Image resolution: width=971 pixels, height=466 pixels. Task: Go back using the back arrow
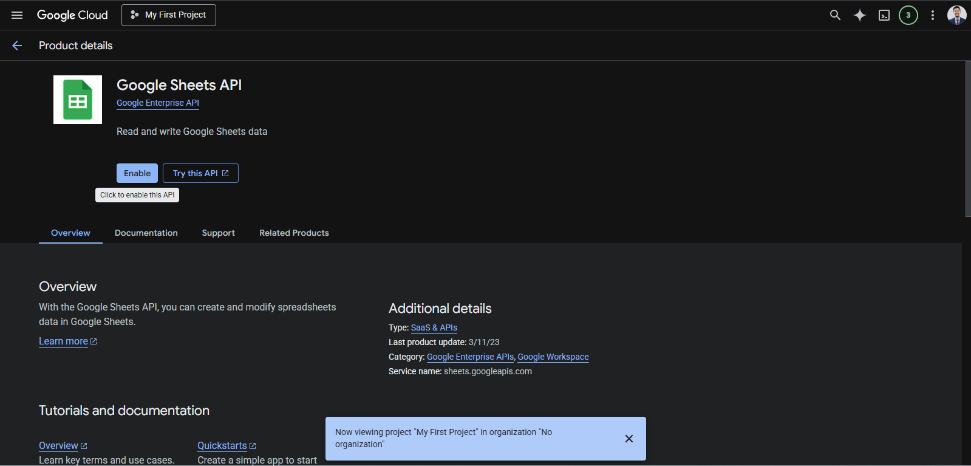point(17,46)
